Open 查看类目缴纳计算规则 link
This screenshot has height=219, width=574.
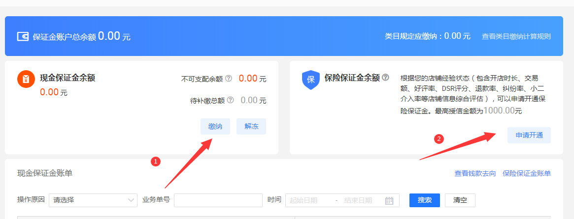(516, 36)
